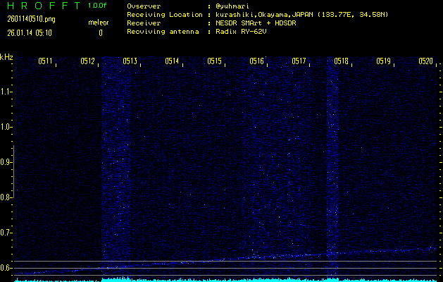Click the Receiving Location label
The height and width of the screenshot is (282, 443).
click(165, 15)
